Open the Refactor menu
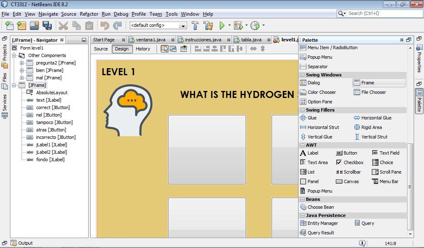Screen dimensions: 424x248 [89, 14]
